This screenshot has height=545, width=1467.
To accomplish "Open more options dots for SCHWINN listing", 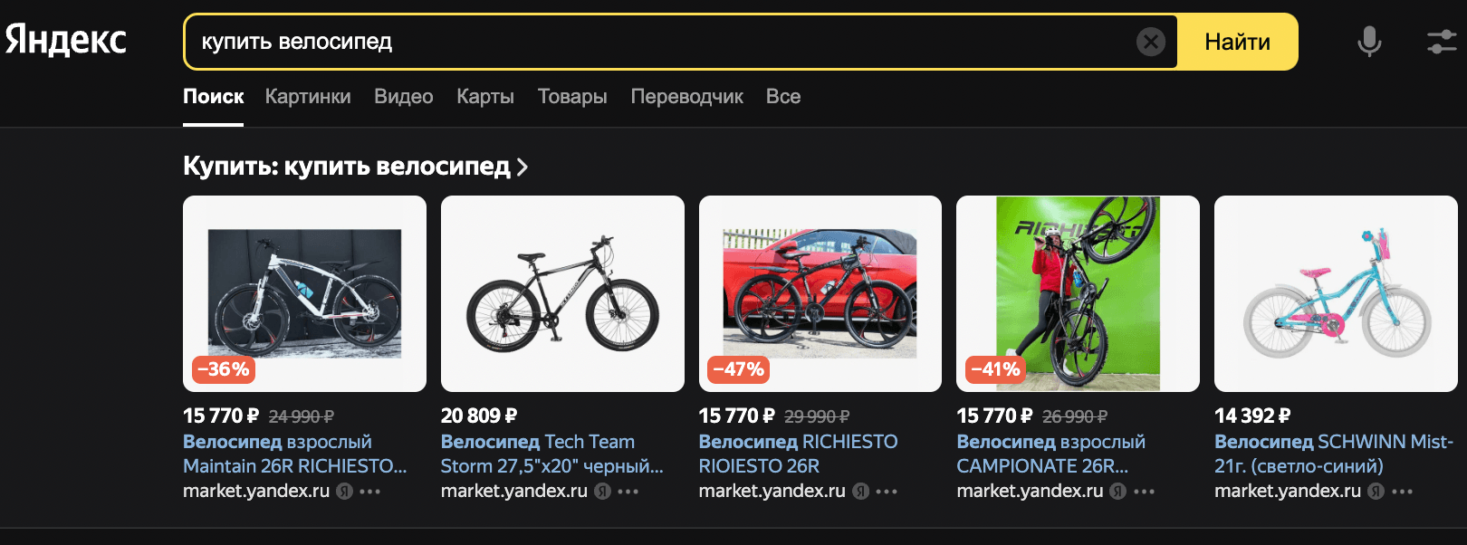I will click(1402, 492).
